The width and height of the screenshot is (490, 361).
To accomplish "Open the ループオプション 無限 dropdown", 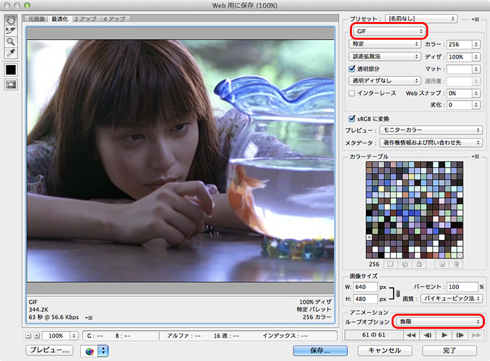I will pos(439,321).
